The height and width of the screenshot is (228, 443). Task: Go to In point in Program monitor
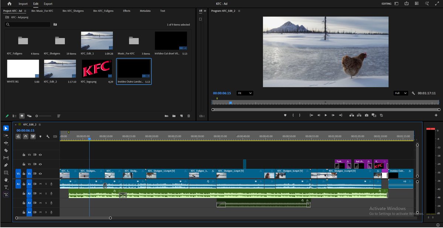click(x=311, y=115)
